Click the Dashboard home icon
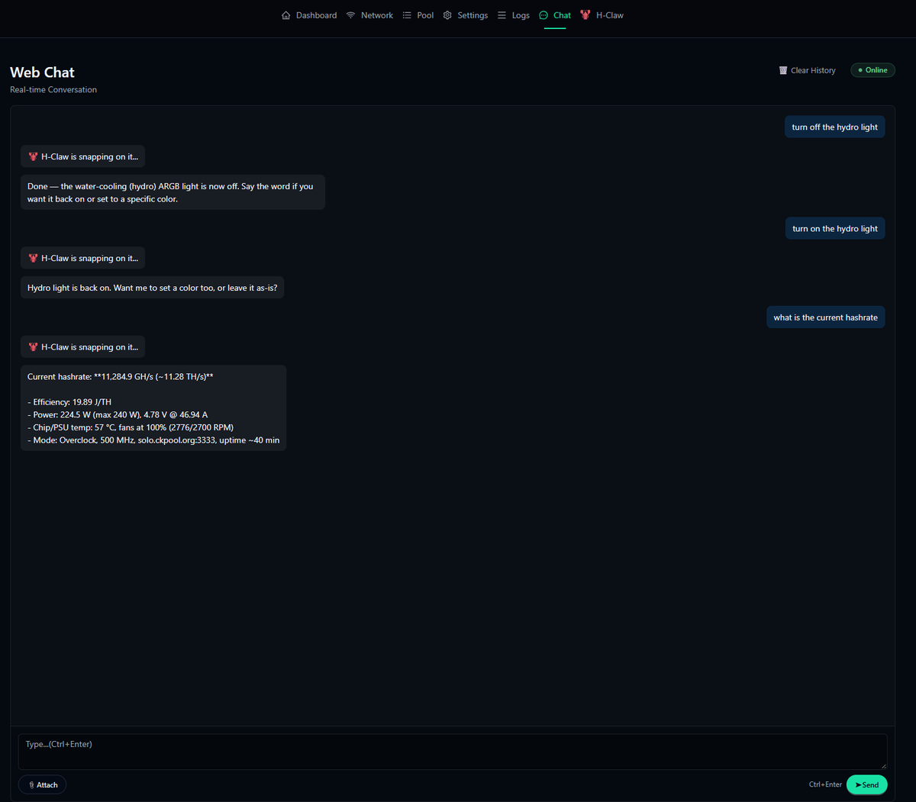This screenshot has height=802, width=916. (286, 15)
